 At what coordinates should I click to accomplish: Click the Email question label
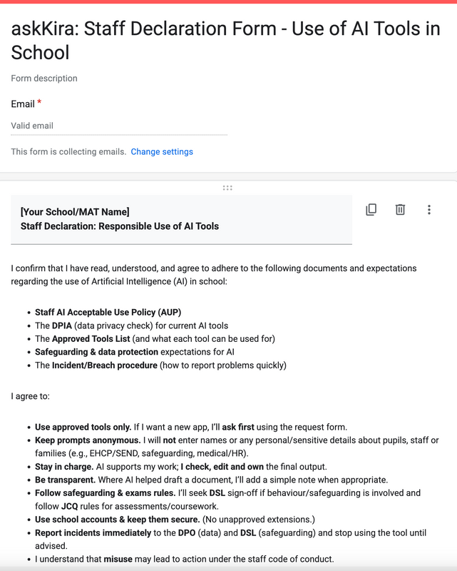pos(23,104)
